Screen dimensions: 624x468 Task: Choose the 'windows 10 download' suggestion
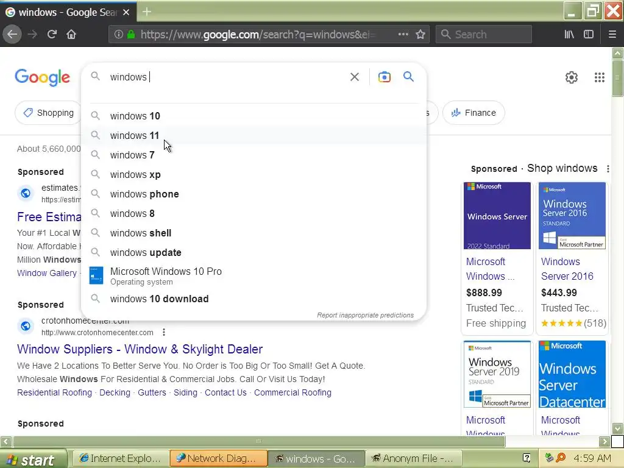253,299
